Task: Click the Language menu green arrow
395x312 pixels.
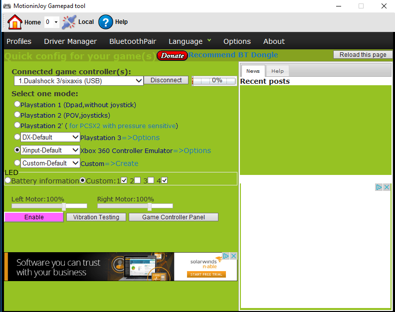Action: pyautogui.click(x=209, y=40)
